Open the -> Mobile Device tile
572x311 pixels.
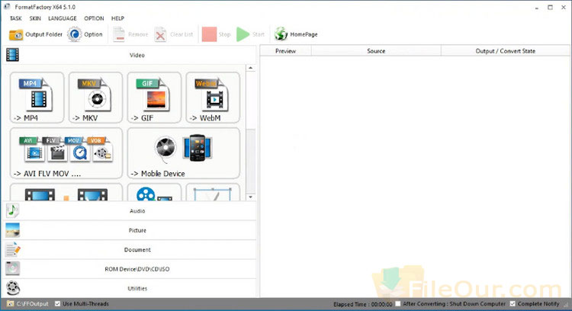pyautogui.click(x=184, y=153)
